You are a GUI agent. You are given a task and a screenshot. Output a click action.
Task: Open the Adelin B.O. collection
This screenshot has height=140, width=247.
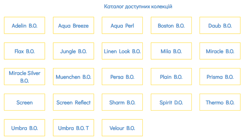(25, 26)
